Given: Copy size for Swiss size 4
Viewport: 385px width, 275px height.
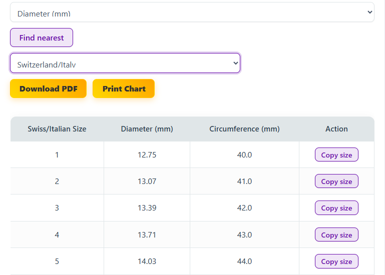Looking at the screenshot, I should click(x=336, y=235).
